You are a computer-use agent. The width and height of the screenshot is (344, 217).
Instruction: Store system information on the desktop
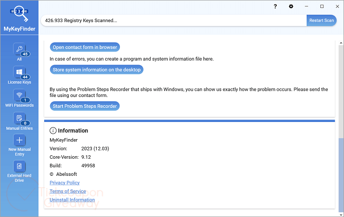coord(96,70)
